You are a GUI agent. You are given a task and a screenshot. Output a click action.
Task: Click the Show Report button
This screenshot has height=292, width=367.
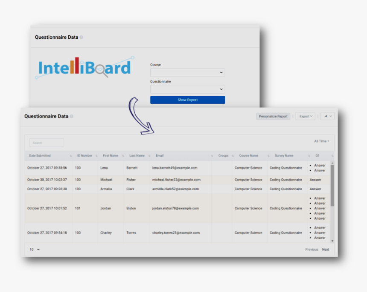coord(187,100)
